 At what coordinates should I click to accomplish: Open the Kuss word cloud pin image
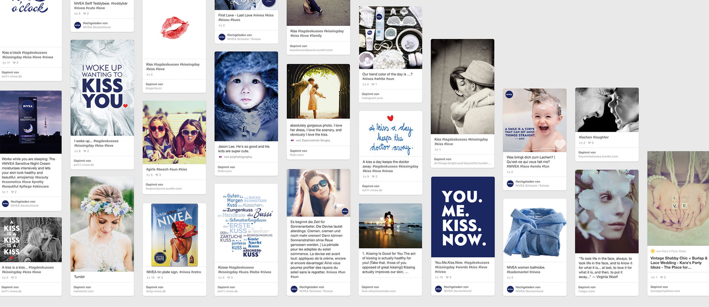coord(246,225)
